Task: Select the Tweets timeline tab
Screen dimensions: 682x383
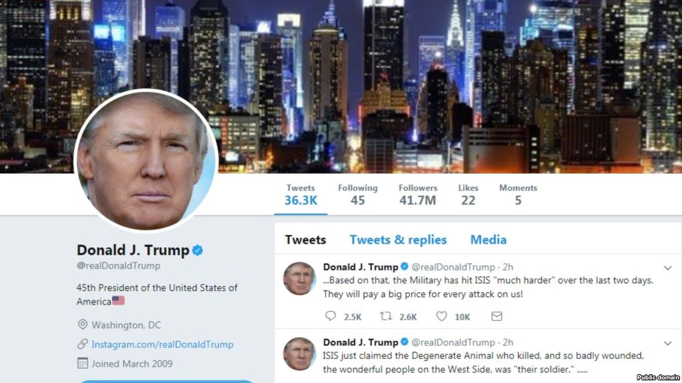Action: pos(305,240)
